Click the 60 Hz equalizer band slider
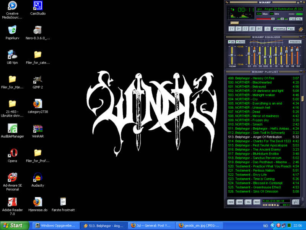Image resolution: width=306 pixels, height=230 pixels. [249, 56]
